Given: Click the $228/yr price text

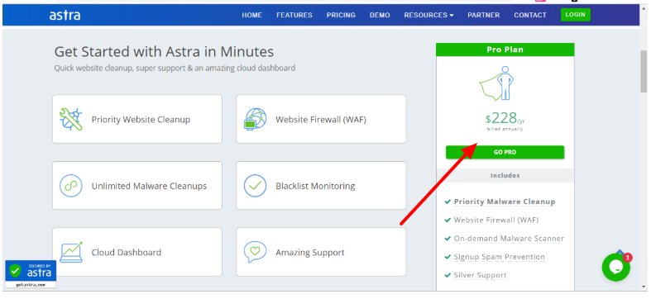Looking at the screenshot, I should click(505, 118).
